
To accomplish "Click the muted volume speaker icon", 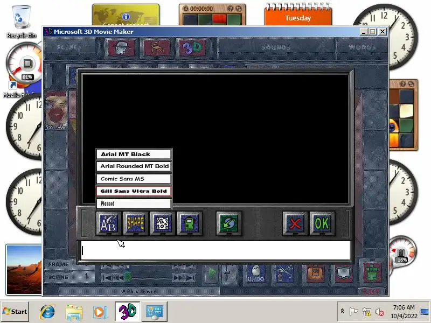I will click(380, 312).
